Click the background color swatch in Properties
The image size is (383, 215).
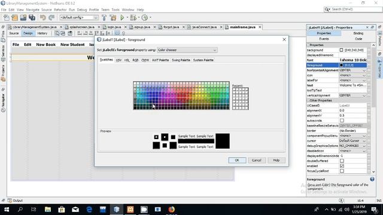pos(341,50)
